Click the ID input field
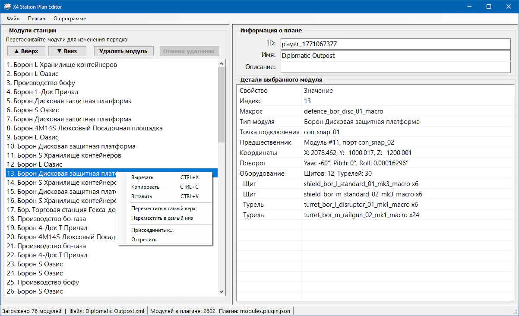 coord(395,44)
